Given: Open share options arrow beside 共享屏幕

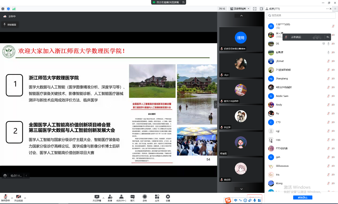Looking at the screenshot, I should (104, 198).
